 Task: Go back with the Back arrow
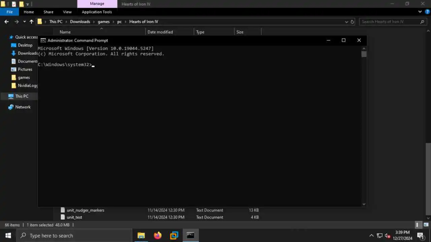click(x=6, y=22)
